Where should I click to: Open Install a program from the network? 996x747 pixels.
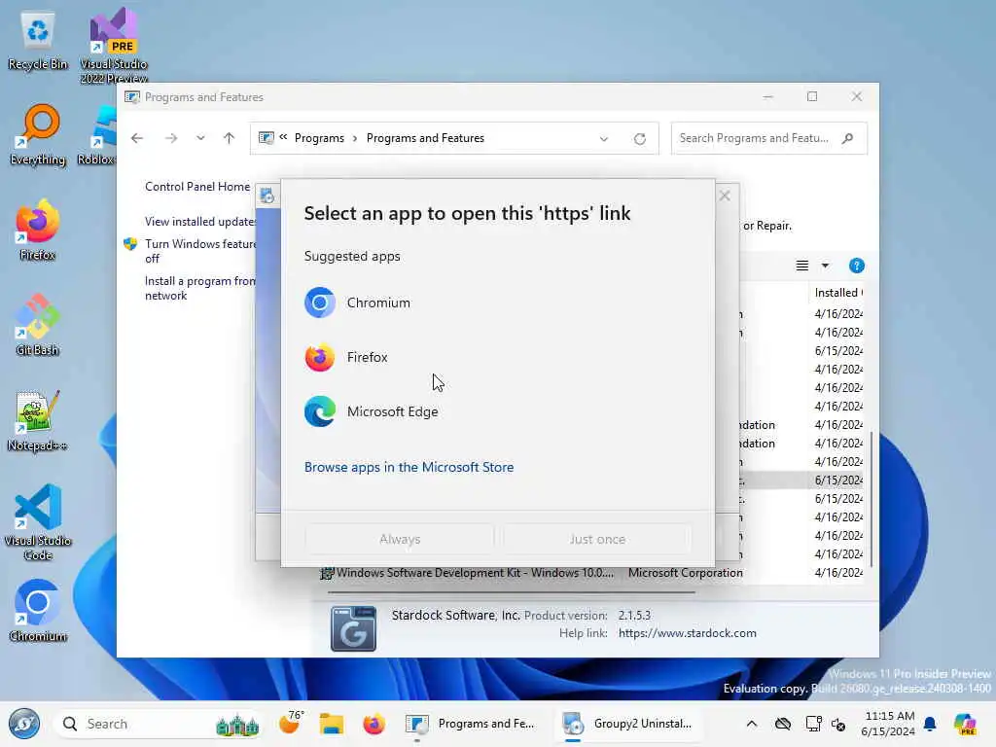(199, 288)
